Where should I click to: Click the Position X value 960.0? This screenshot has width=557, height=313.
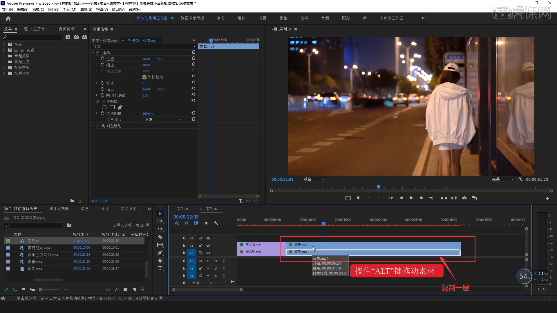pos(146,59)
